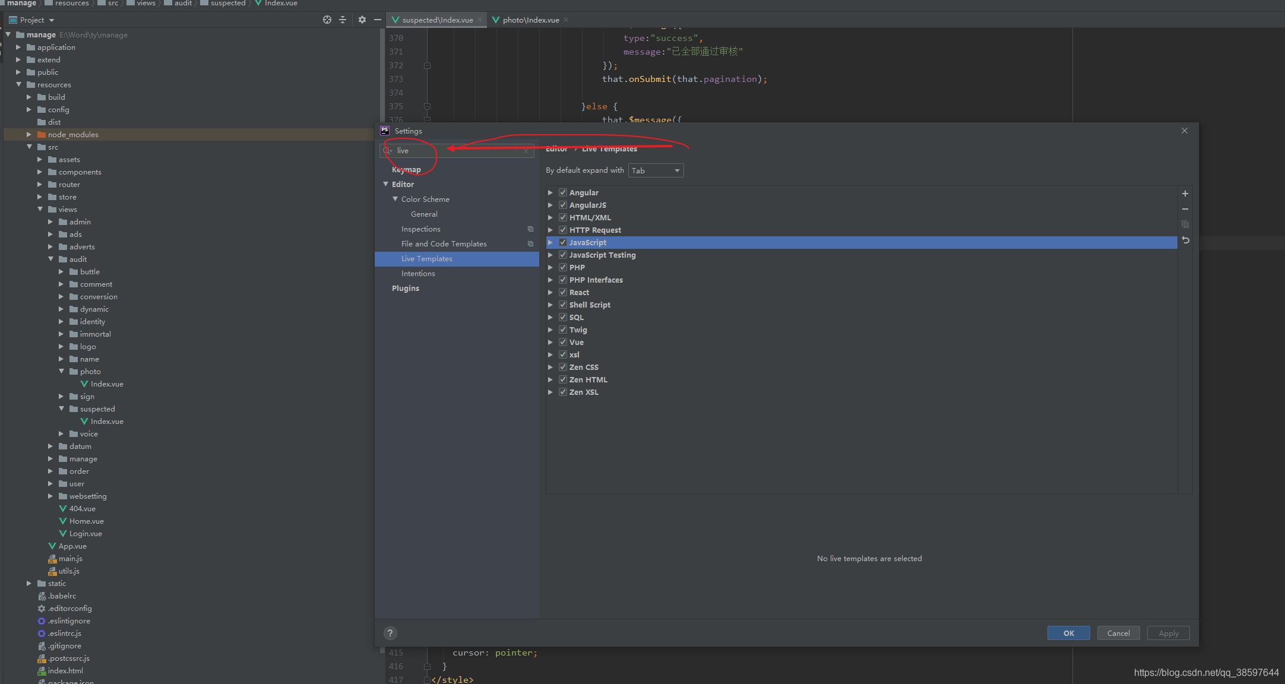Disable the Zen HTML template group
1285x684 pixels.
point(562,379)
